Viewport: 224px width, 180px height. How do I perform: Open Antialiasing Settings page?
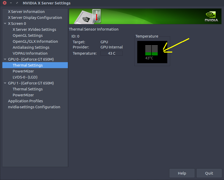(31, 47)
